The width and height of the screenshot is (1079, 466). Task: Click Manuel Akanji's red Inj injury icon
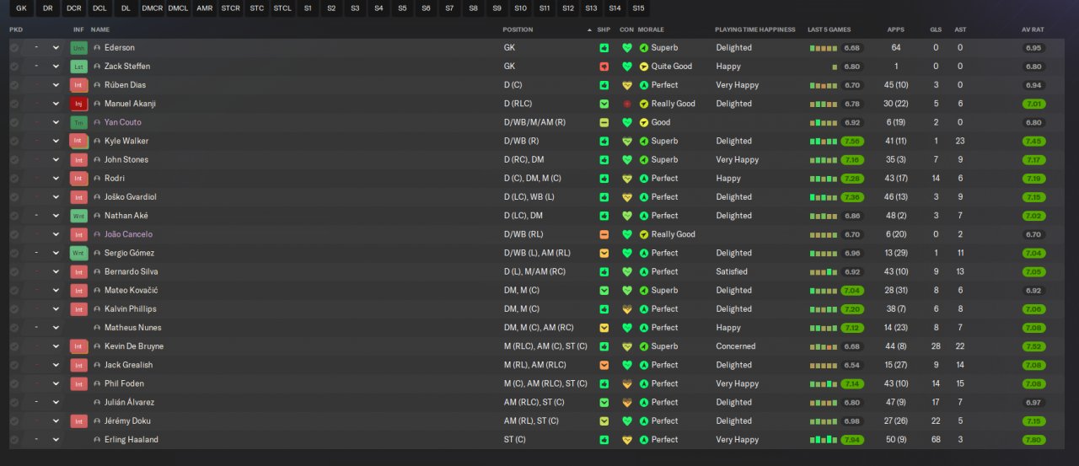point(79,104)
